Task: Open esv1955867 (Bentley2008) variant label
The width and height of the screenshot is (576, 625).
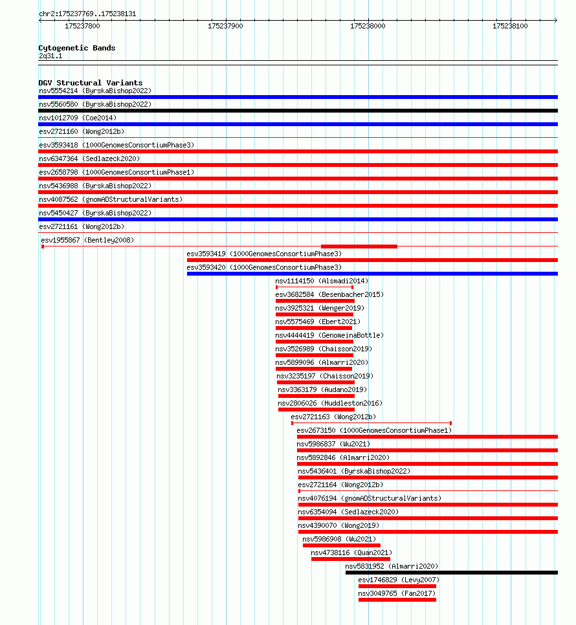Action: pos(88,240)
